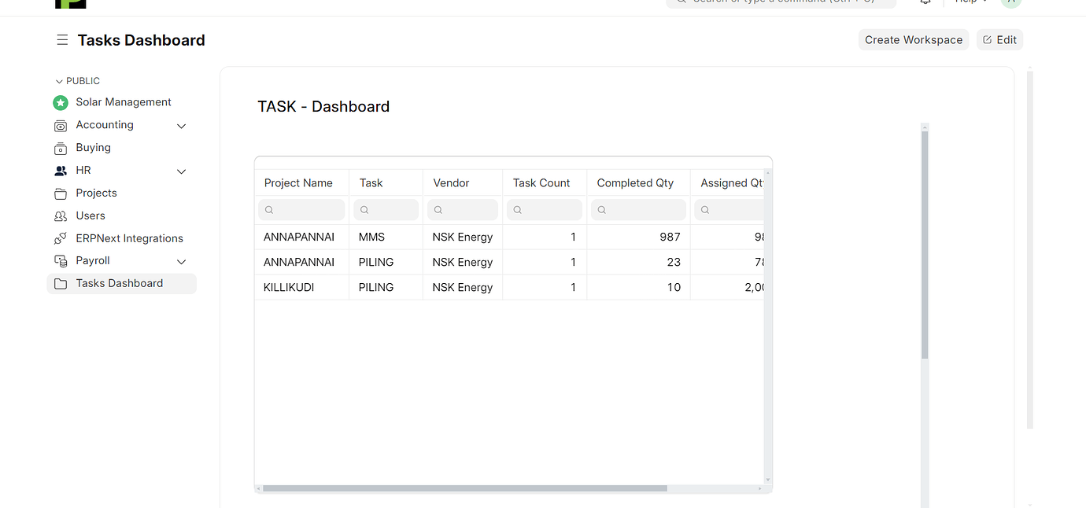
Task: Toggle the sidebar with the hamburger icon
Action: 62,39
